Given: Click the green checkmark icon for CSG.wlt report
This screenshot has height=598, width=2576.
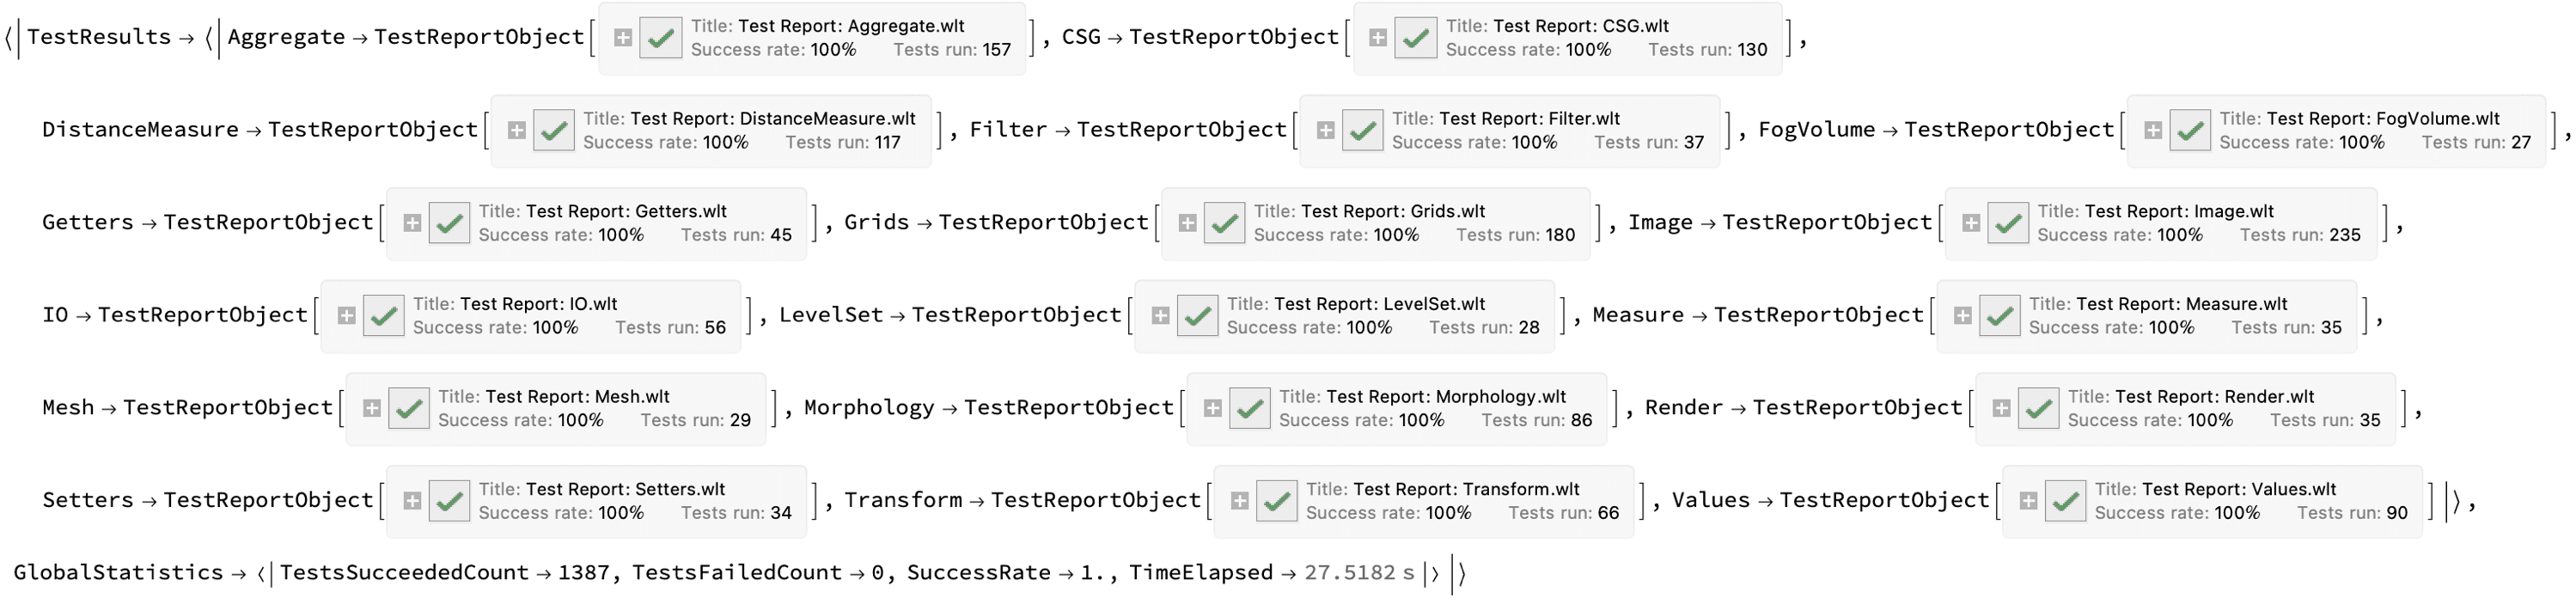Looking at the screenshot, I should (x=1415, y=38).
